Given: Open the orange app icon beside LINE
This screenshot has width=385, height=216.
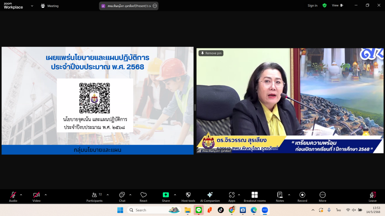Looking at the screenshot, I should [x=210, y=210].
